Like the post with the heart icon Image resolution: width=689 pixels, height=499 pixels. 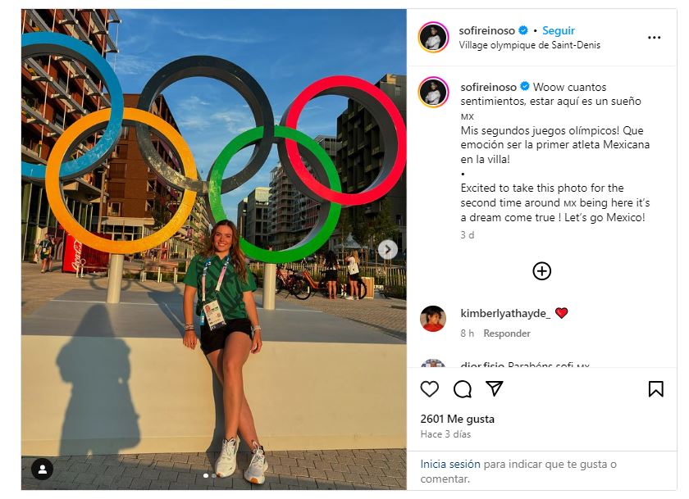[430, 388]
